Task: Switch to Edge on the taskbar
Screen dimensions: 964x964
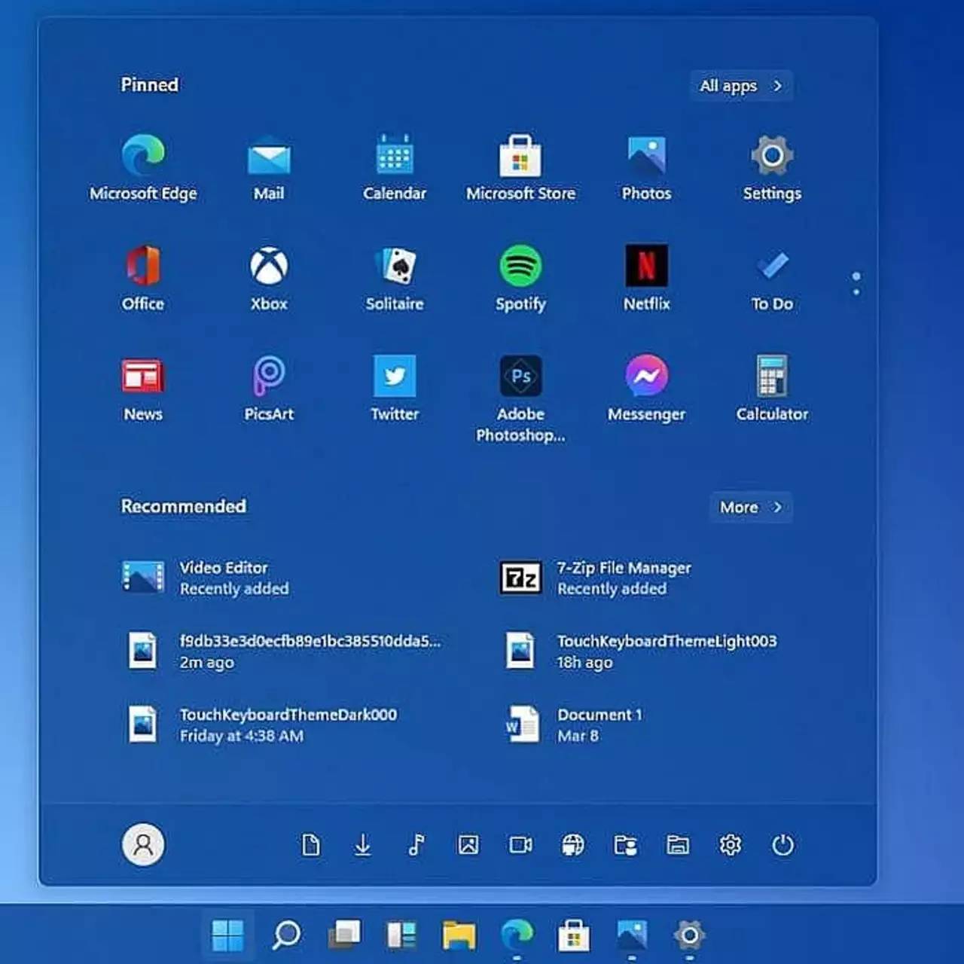Action: tap(517, 935)
